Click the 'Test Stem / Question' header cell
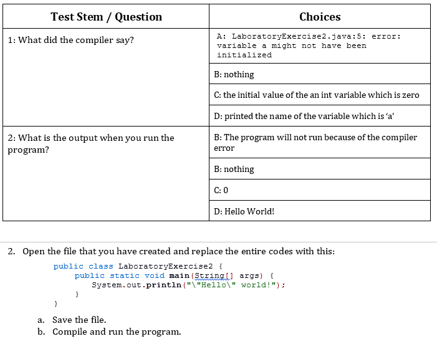 pyautogui.click(x=106, y=17)
